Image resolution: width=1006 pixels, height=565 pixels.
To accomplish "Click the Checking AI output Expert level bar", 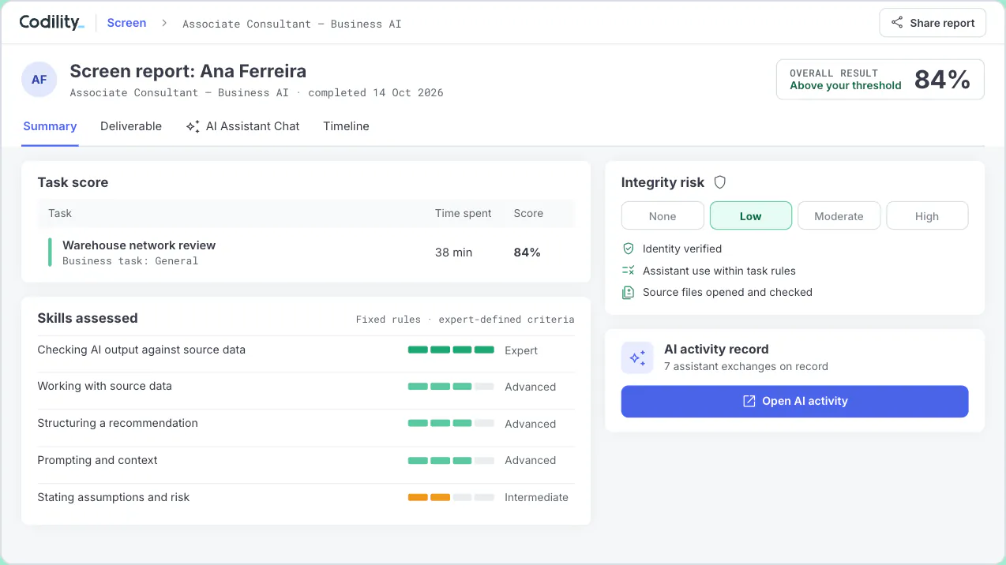I will pos(451,350).
